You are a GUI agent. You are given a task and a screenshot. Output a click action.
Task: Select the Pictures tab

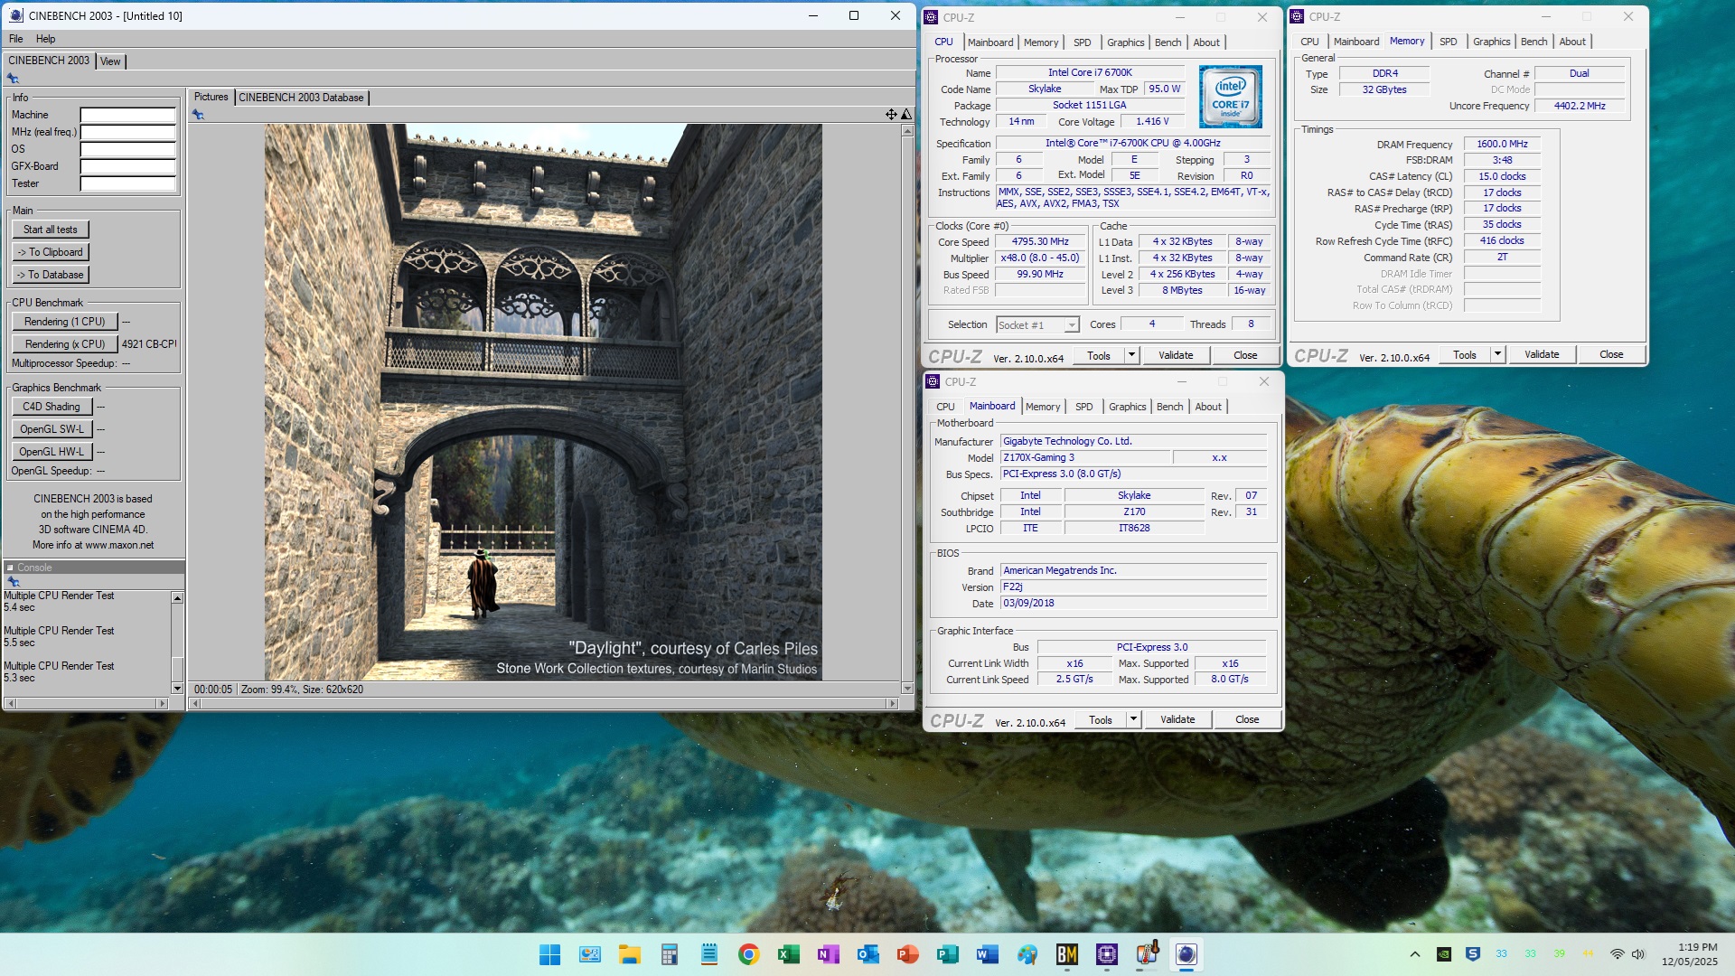(x=211, y=97)
